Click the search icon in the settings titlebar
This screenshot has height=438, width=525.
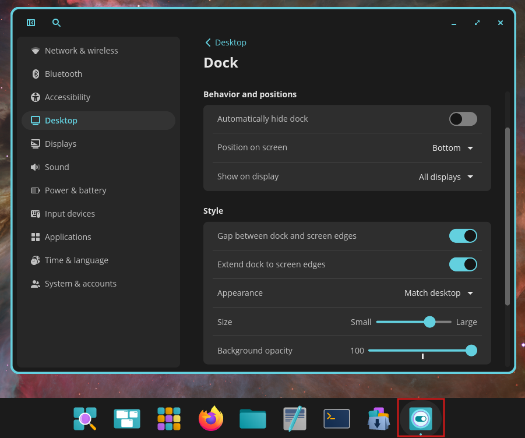tap(57, 23)
